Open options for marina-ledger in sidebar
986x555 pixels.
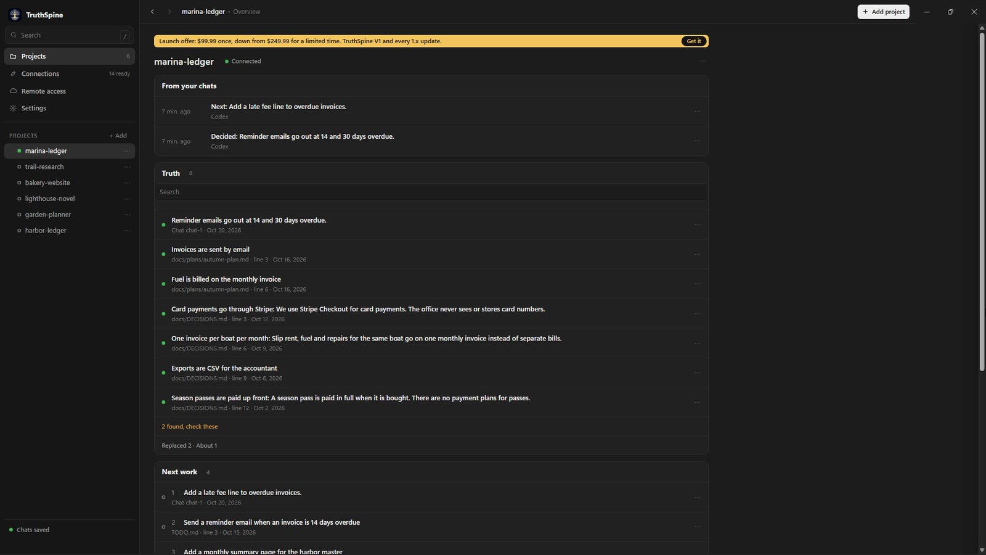(127, 151)
